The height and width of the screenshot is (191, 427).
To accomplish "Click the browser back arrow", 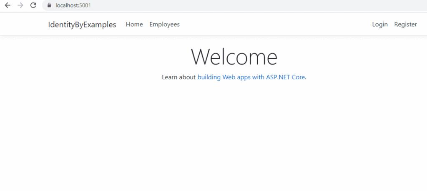I will (x=7, y=5).
